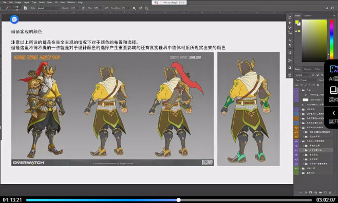Click the link layers icon
This screenshot has width=338, height=203.
[301, 192]
